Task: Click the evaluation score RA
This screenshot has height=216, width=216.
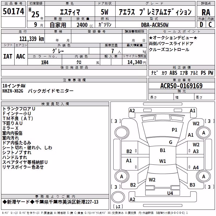Action: pos(206,12)
